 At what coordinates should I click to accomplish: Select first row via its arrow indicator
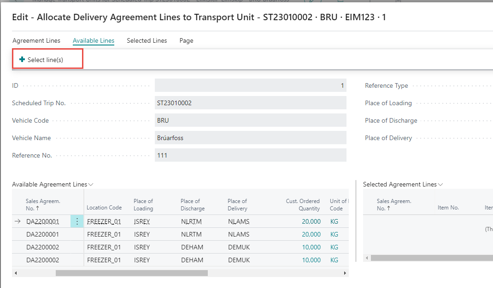coord(18,221)
